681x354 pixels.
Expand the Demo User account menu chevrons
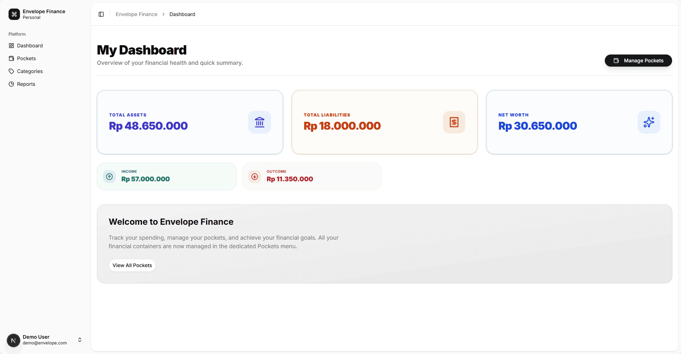[80, 340]
